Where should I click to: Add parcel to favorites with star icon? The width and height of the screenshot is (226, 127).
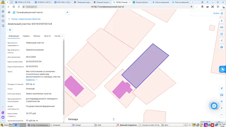click(x=10, y=30)
